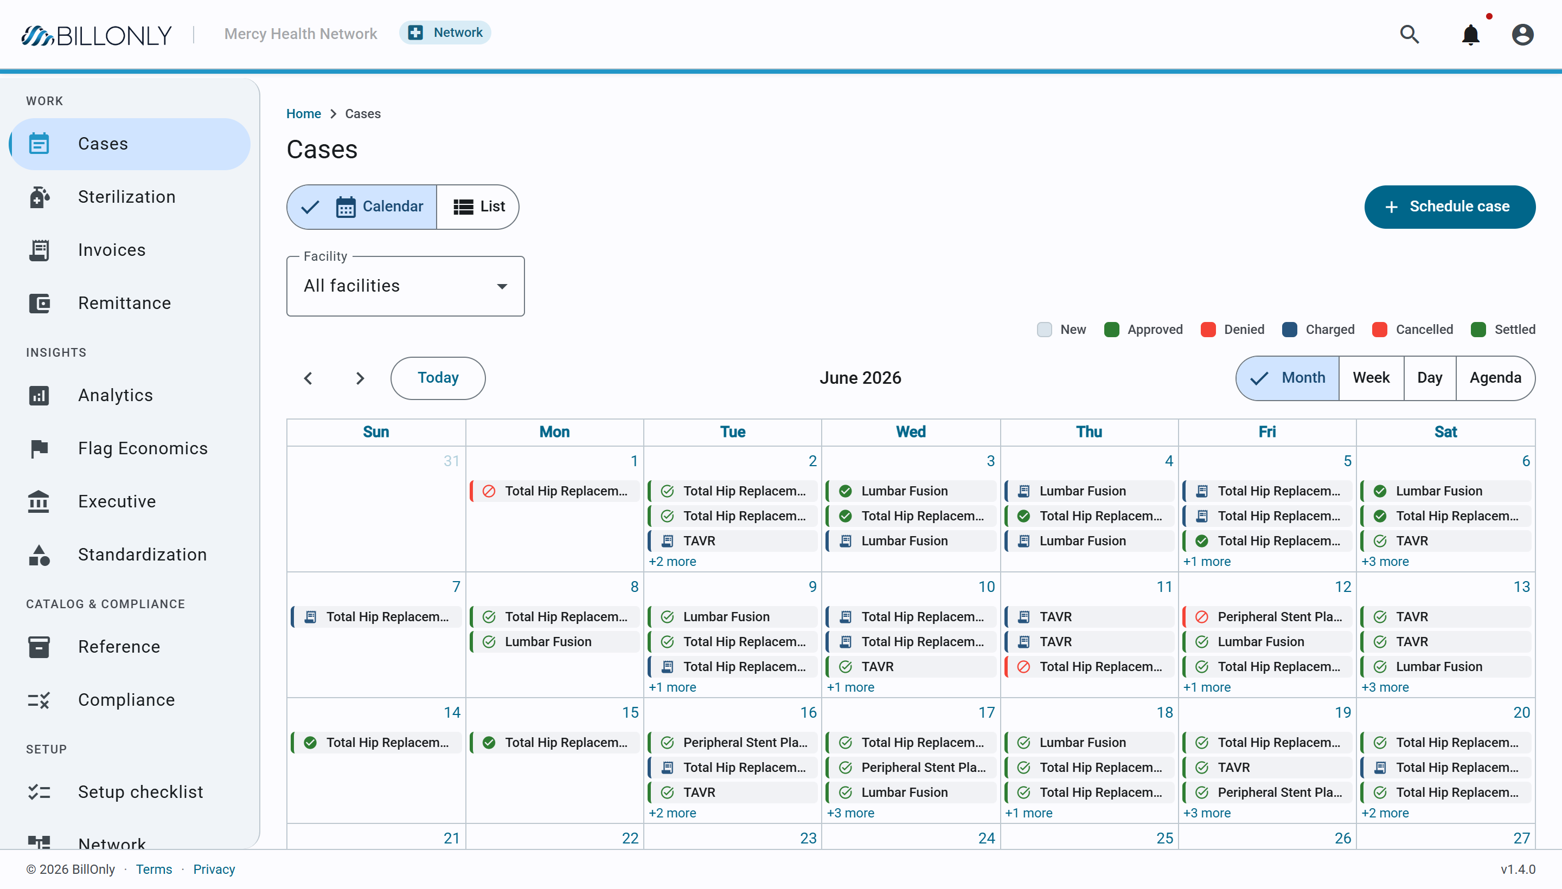Expand +2 more on June 20
This screenshot has width=1562, height=889.
click(x=1385, y=813)
